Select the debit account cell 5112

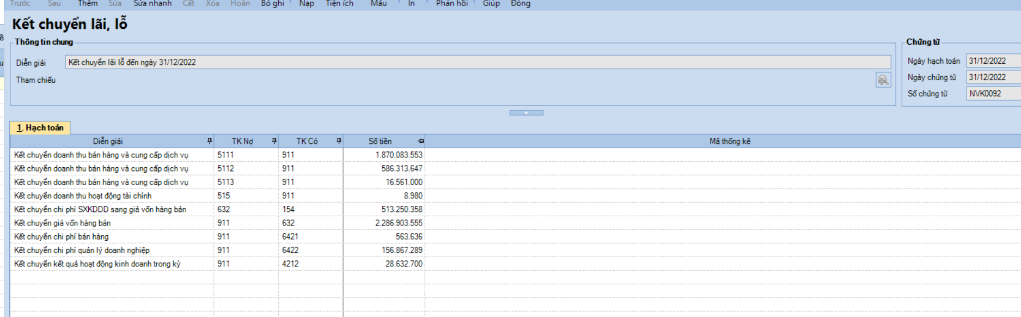[246, 168]
